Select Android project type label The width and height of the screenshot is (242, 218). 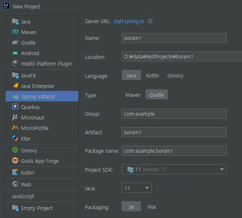(30, 53)
